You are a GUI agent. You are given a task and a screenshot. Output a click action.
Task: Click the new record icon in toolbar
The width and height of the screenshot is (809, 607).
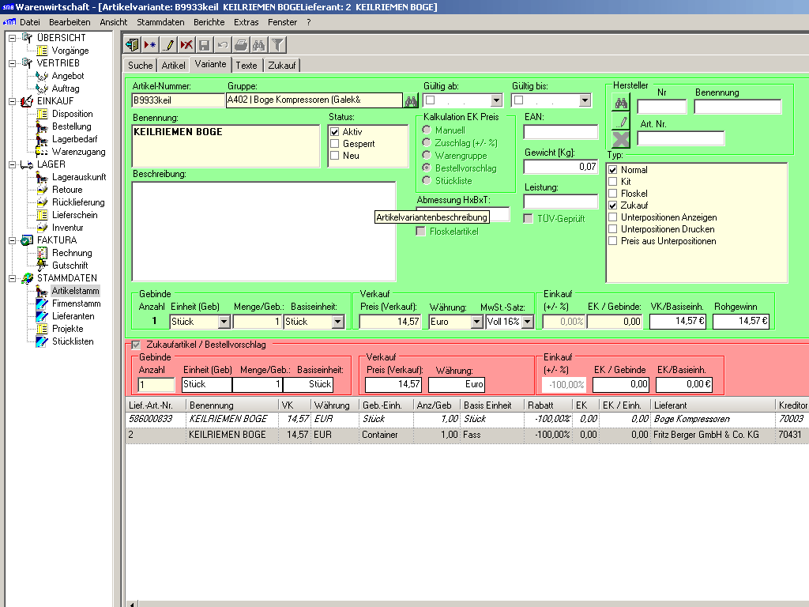click(150, 45)
